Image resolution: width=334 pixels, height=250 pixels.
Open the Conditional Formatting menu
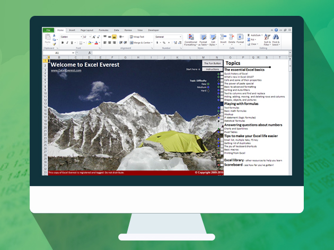(x=191, y=40)
